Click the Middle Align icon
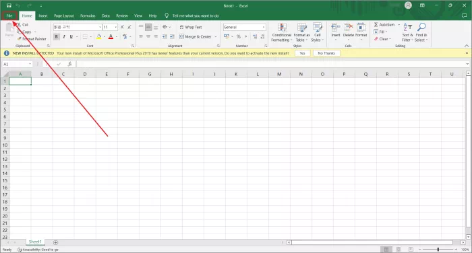The height and width of the screenshot is (253, 472). click(148, 27)
